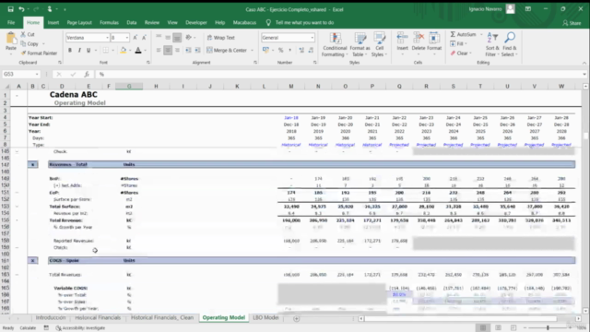The width and height of the screenshot is (590, 332).
Task: Open the Merge & Center dropdown arrow
Action: pos(252,50)
